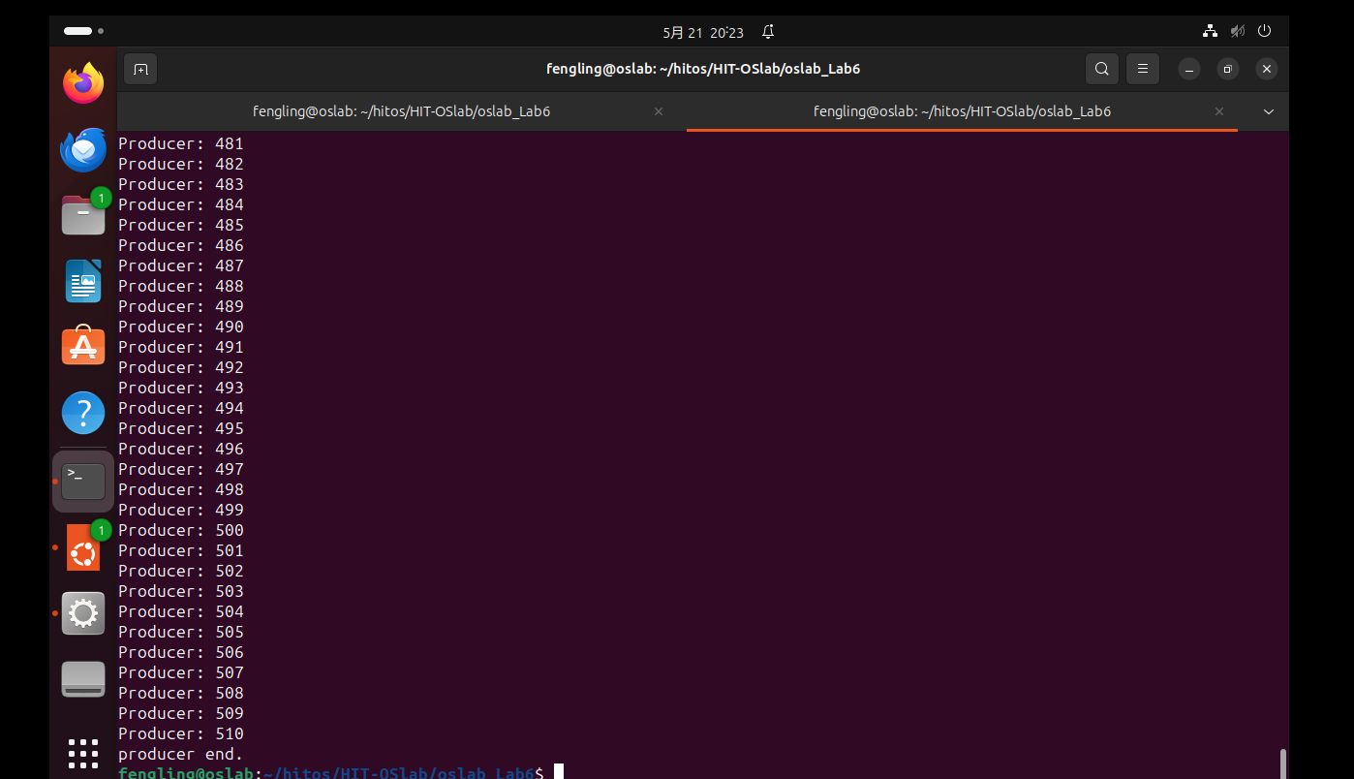Viewport: 1354px width, 779px height.
Task: Close the first terminal tab
Action: click(x=659, y=111)
